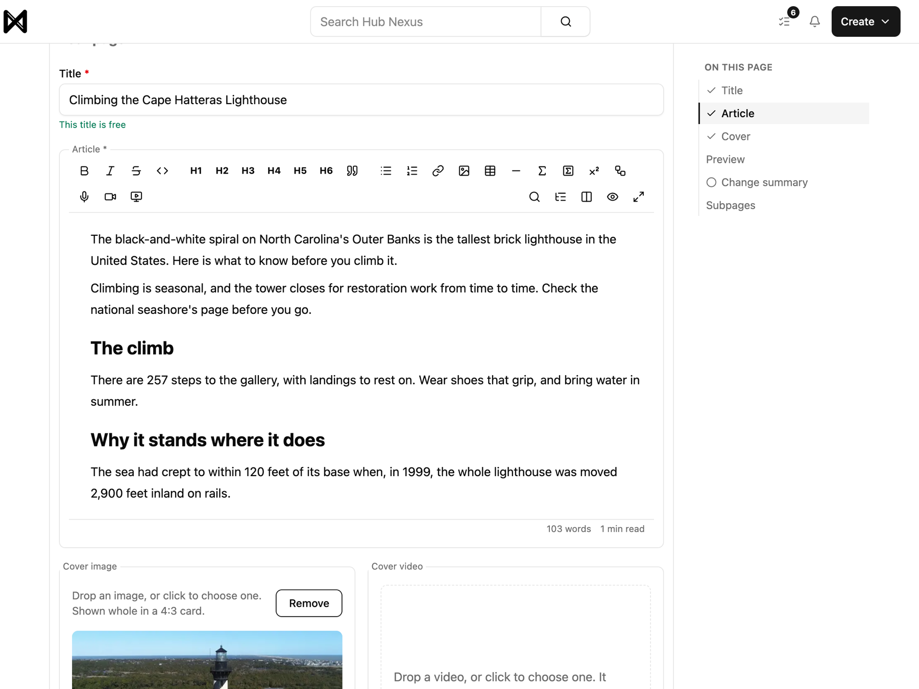Toggle fullscreen editor mode
This screenshot has width=919, height=689.
(639, 197)
